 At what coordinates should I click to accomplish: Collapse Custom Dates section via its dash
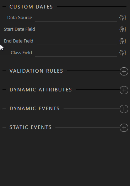pyautogui.click(x=4, y=7)
